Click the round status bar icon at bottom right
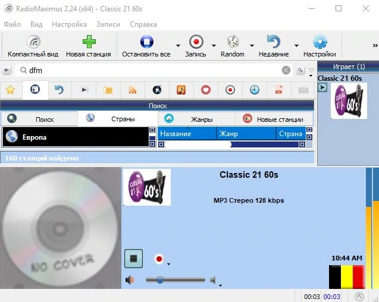 [x=359, y=296]
